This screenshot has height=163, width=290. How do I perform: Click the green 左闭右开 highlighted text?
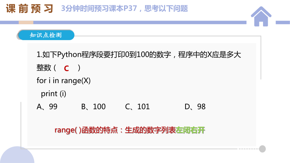coord(190,130)
